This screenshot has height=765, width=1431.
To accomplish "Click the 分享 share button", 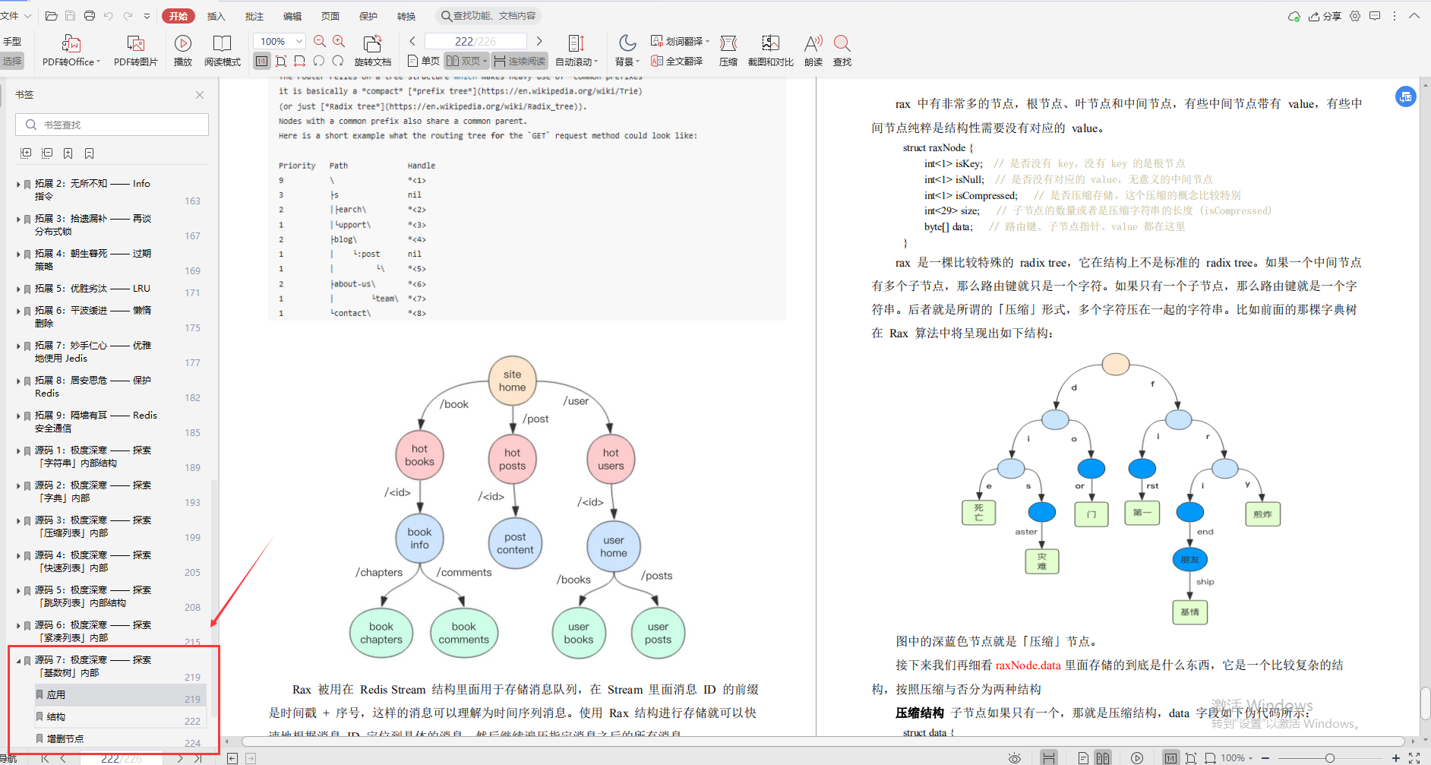I will click(1325, 16).
